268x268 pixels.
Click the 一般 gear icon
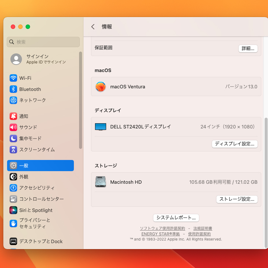[13, 166]
